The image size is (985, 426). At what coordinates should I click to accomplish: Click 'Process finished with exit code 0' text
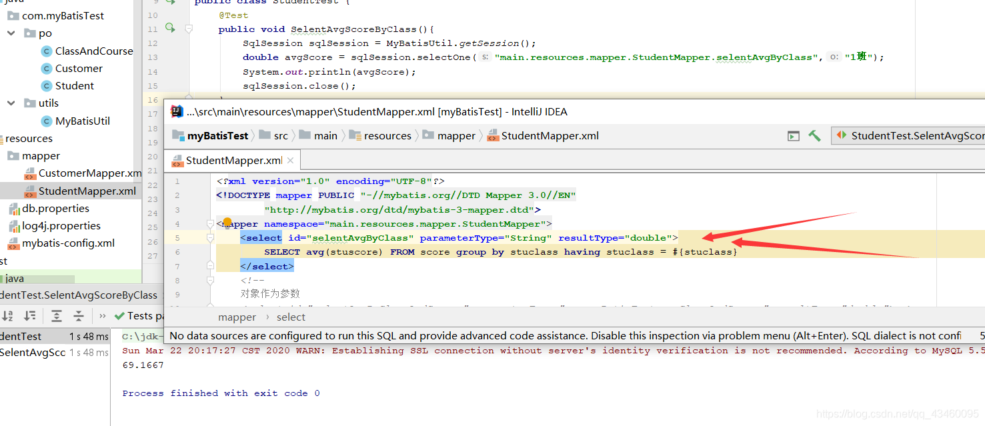tap(221, 393)
